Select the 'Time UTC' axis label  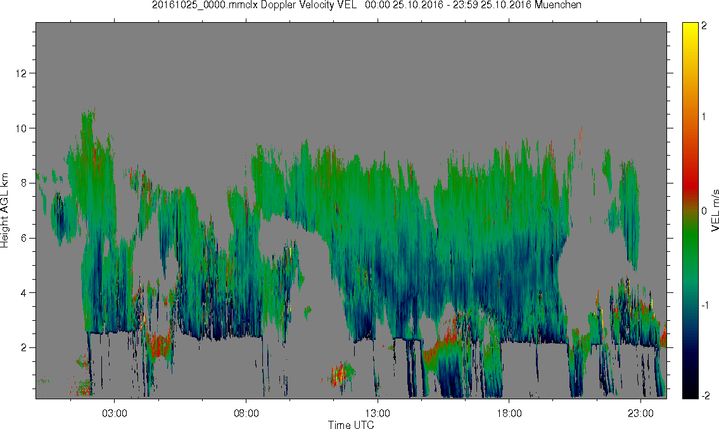pos(351,425)
